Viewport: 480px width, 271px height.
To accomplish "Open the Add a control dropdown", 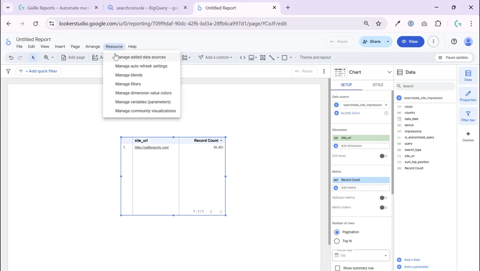I will tap(215, 57).
